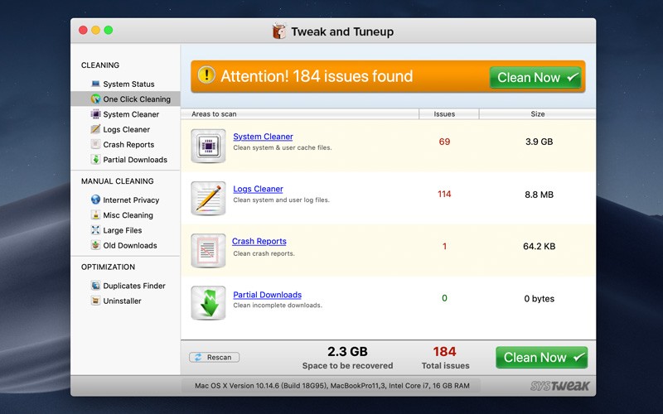The image size is (663, 414).
Task: Click the Mac OS X version status text
Action: click(x=332, y=385)
